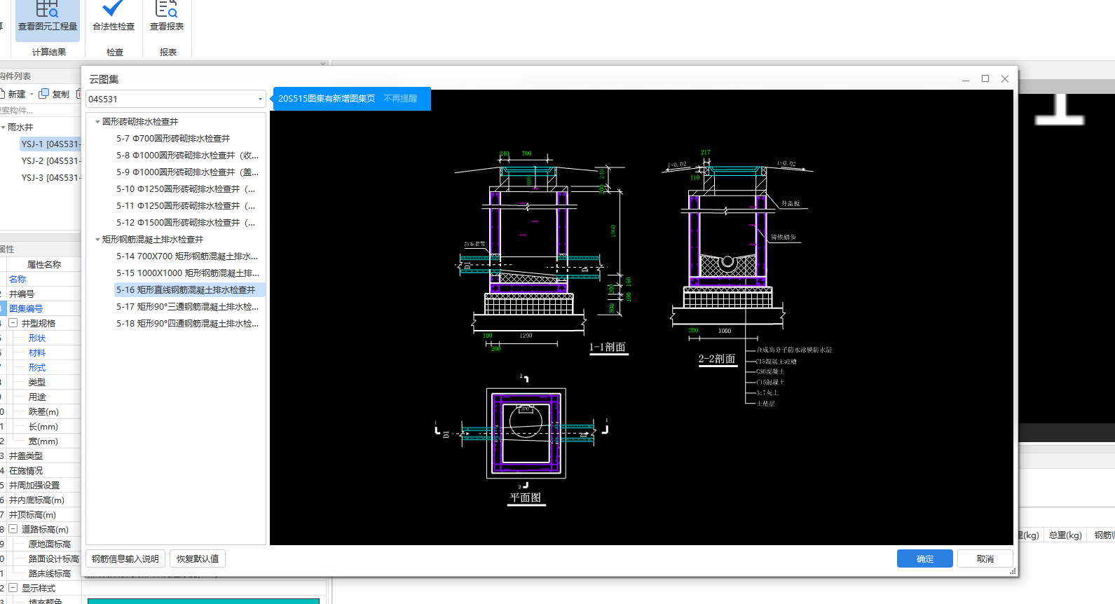The height and width of the screenshot is (604, 1115).
Task: Click the 井编号 property row
Action: pyautogui.click(x=42, y=294)
